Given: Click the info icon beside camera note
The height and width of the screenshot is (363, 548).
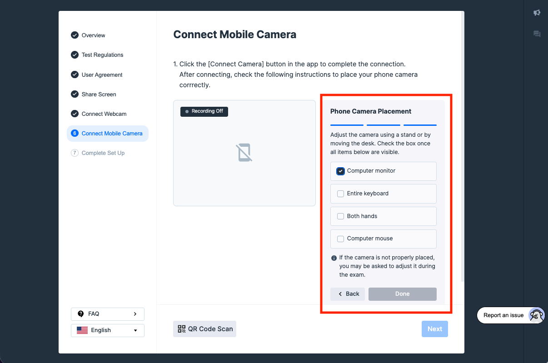Looking at the screenshot, I should coord(334,258).
